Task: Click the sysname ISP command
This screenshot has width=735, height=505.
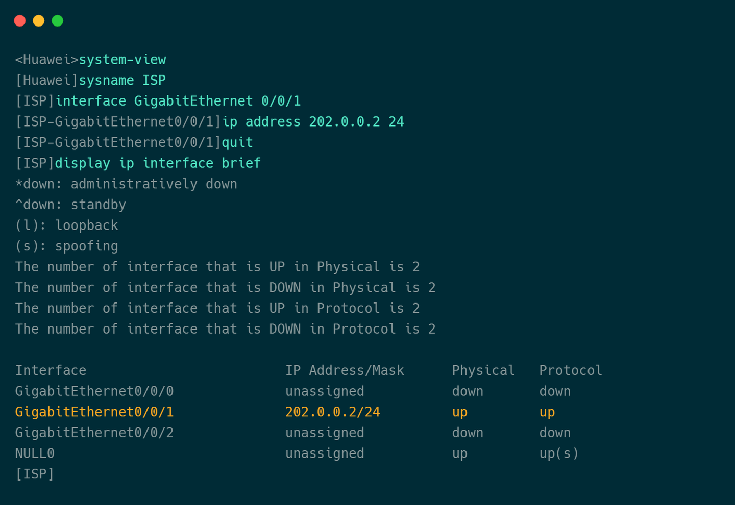Action: pyautogui.click(x=122, y=81)
